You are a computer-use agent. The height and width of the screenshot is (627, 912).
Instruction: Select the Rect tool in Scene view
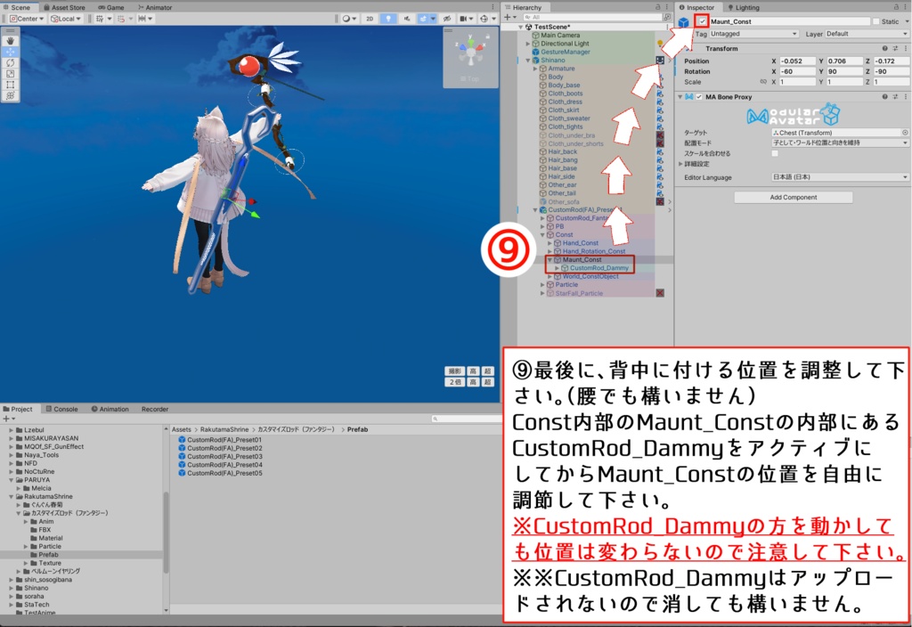point(11,85)
